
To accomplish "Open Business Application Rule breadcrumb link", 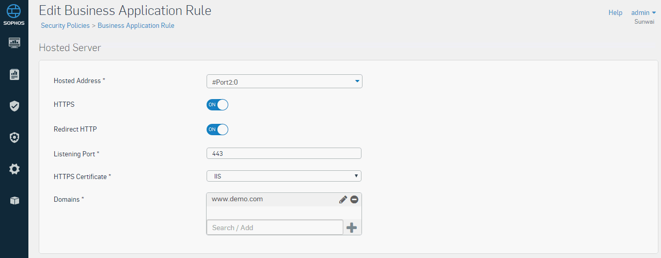I will 136,25.
